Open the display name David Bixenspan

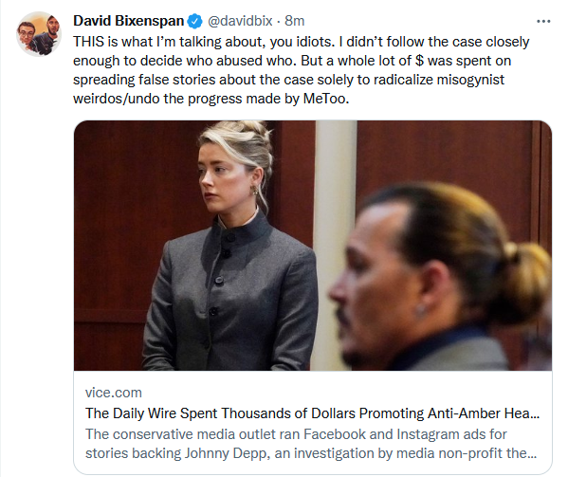coord(128,21)
